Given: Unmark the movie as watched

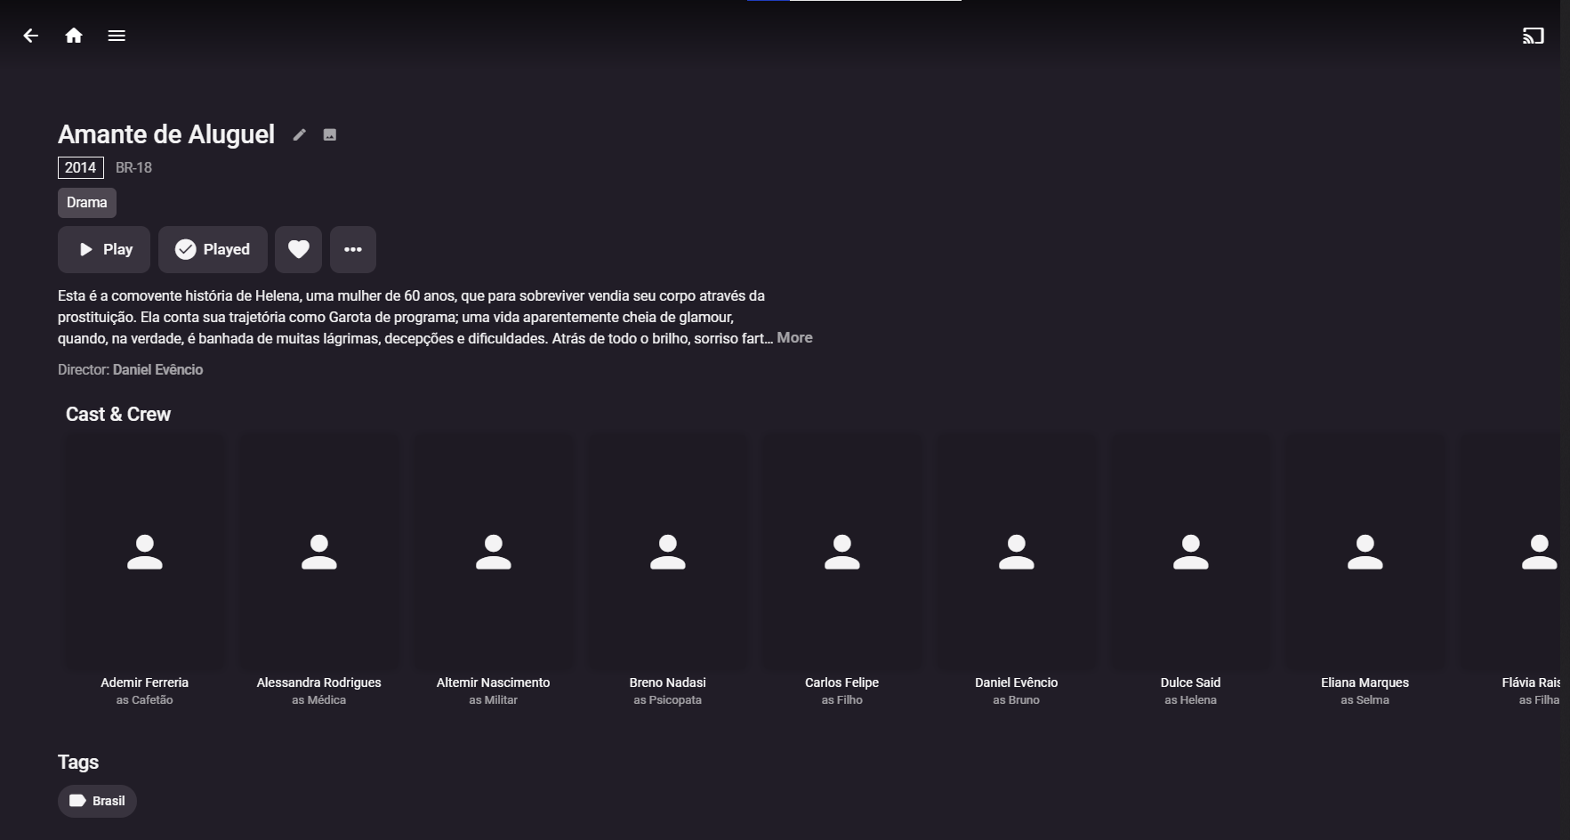Looking at the screenshot, I should click(213, 249).
